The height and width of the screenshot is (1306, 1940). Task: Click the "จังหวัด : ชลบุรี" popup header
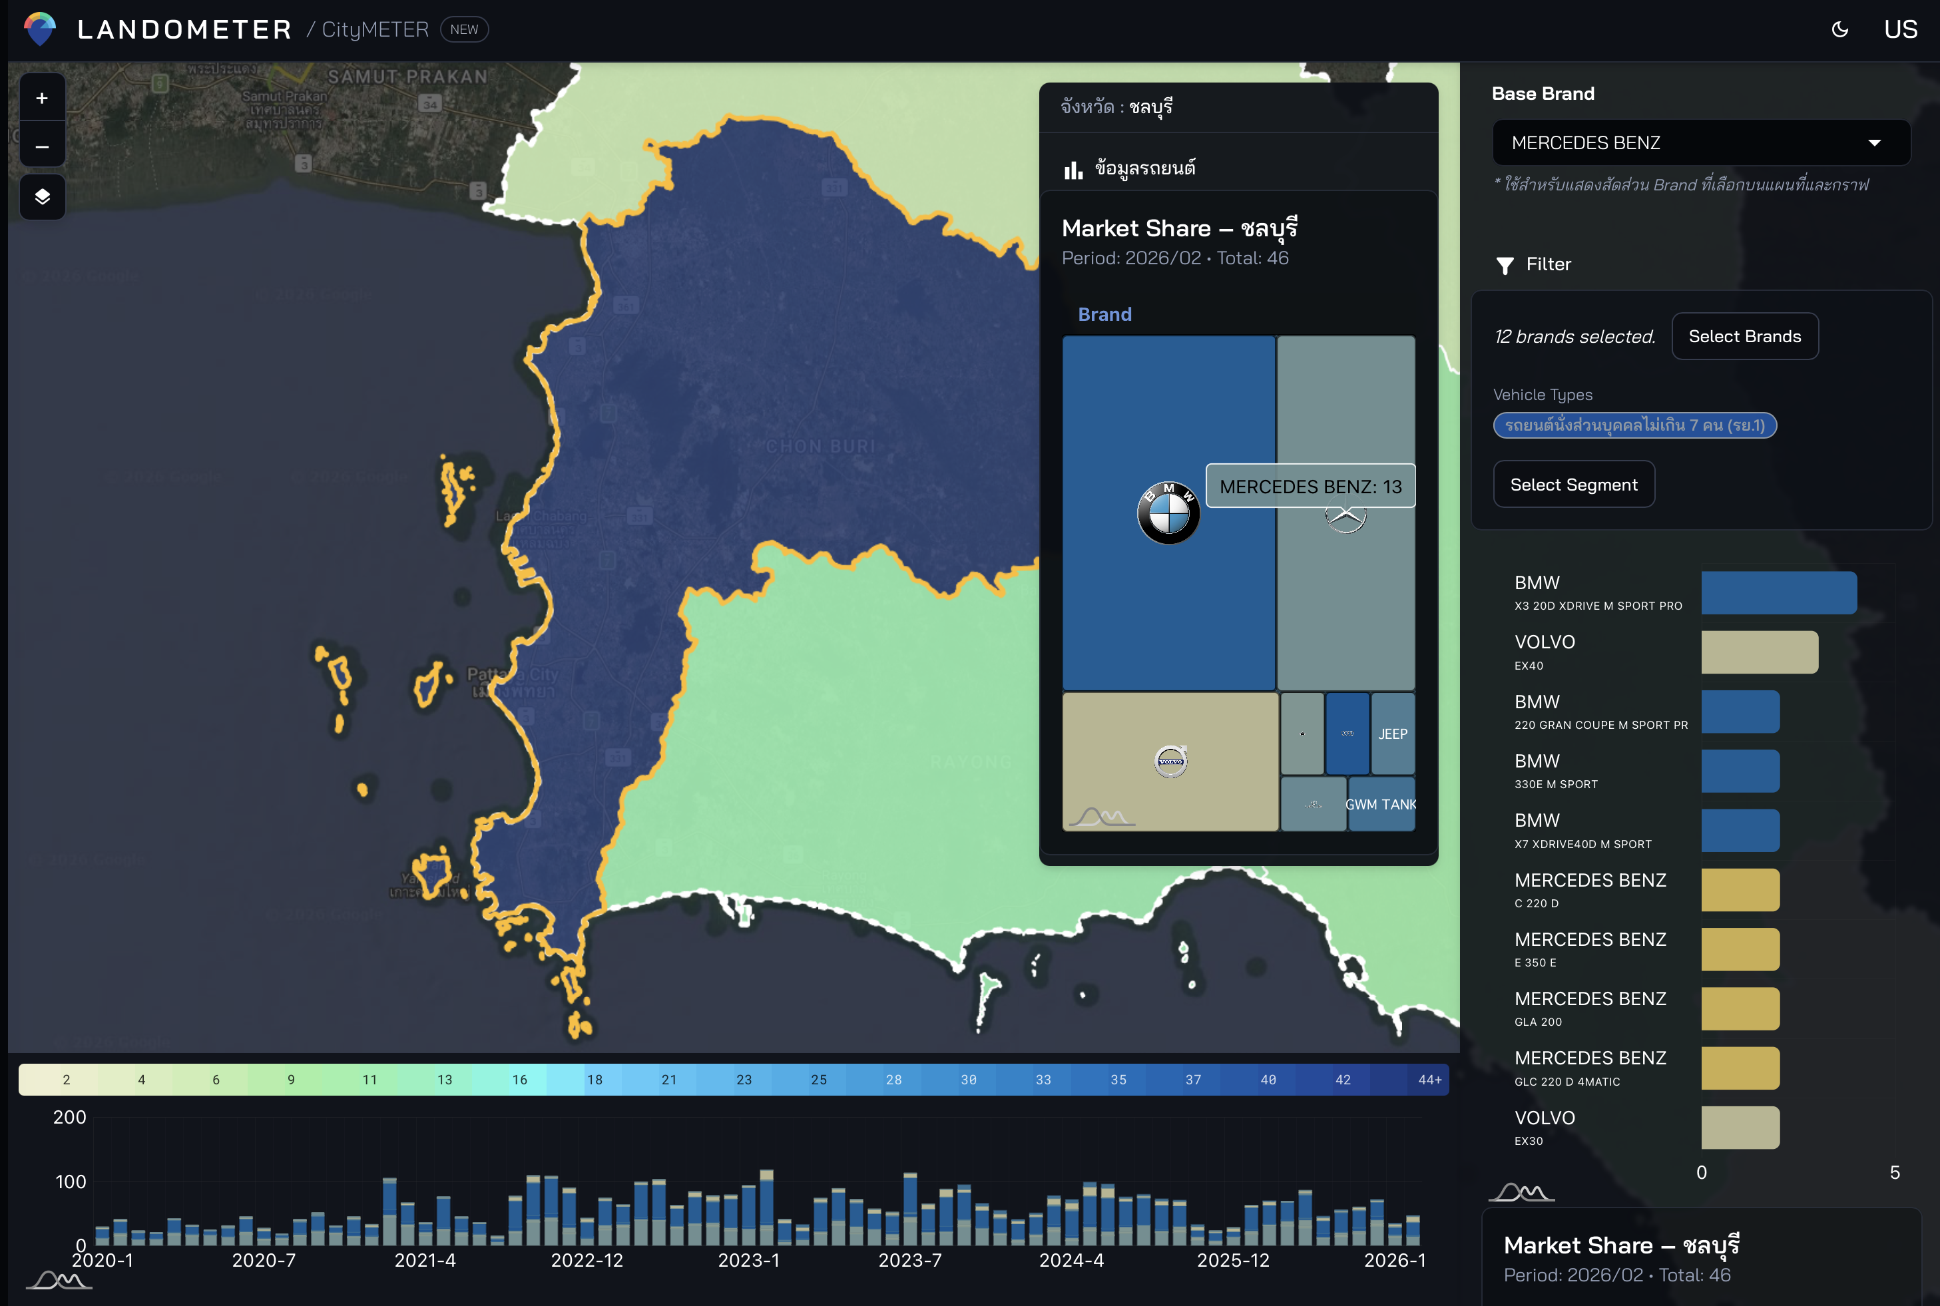coord(1116,107)
